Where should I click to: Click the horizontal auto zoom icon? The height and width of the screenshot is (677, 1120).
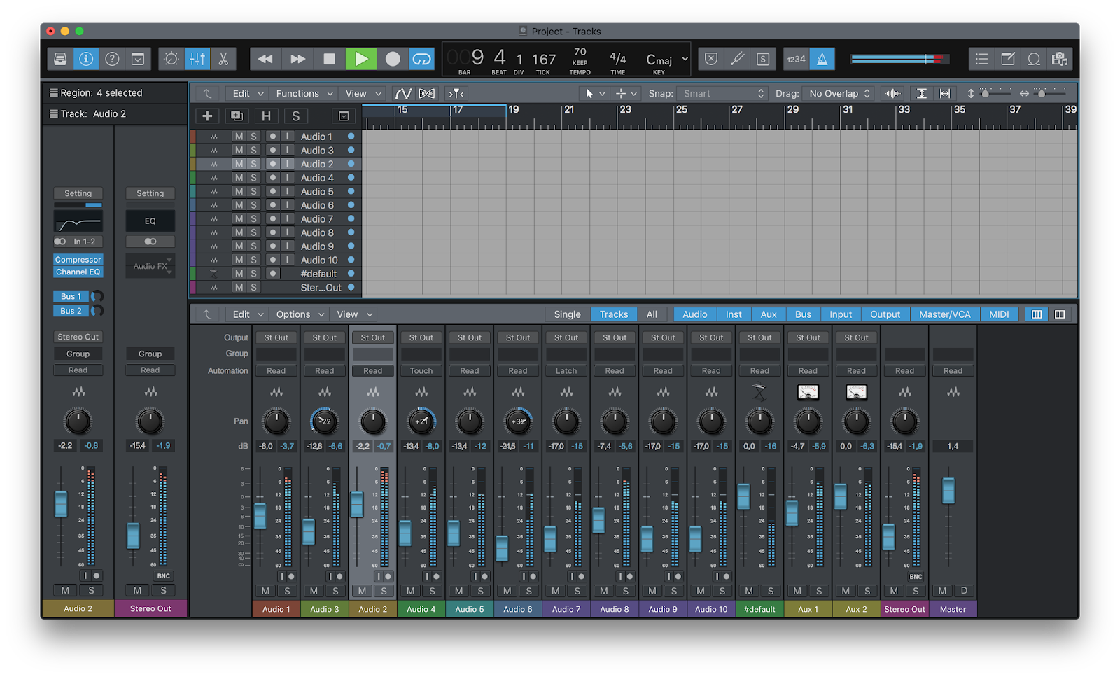click(945, 93)
